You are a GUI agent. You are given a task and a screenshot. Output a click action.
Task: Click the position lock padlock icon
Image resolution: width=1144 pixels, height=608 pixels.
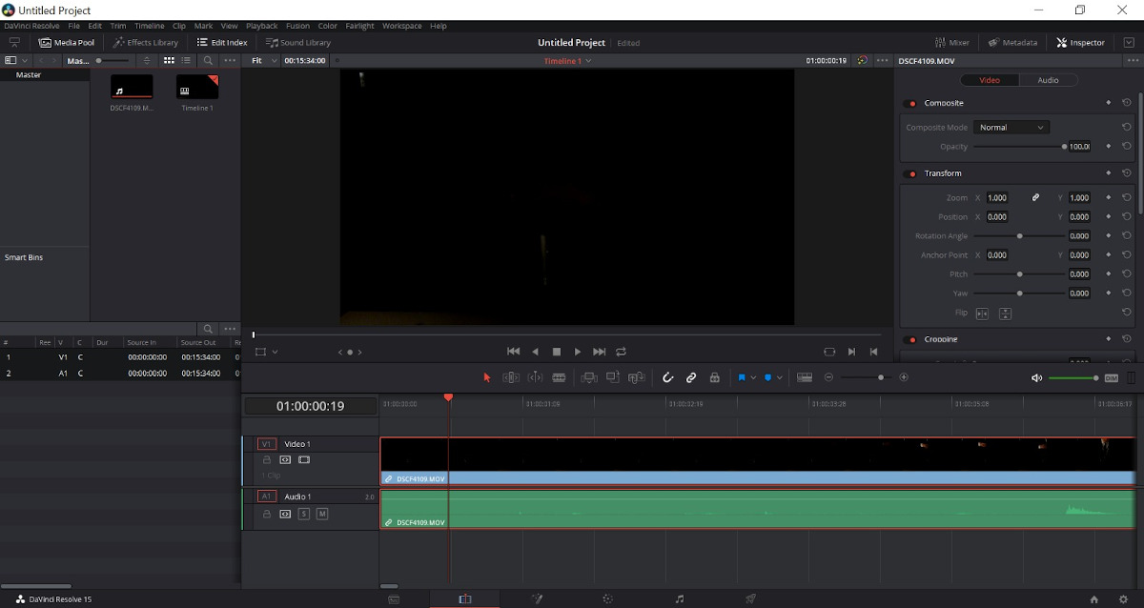(x=714, y=377)
